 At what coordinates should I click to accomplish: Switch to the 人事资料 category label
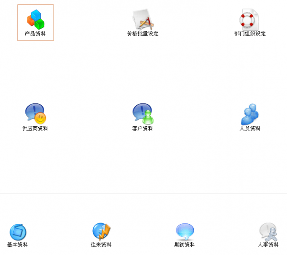[268, 245]
